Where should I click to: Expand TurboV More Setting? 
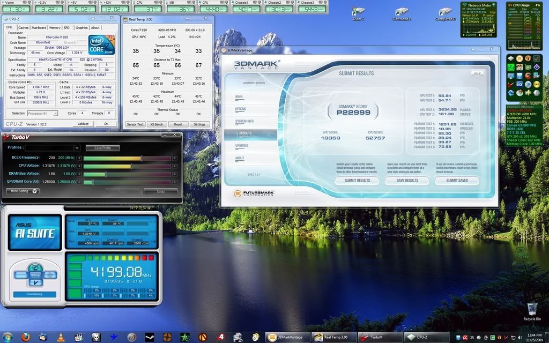23,191
